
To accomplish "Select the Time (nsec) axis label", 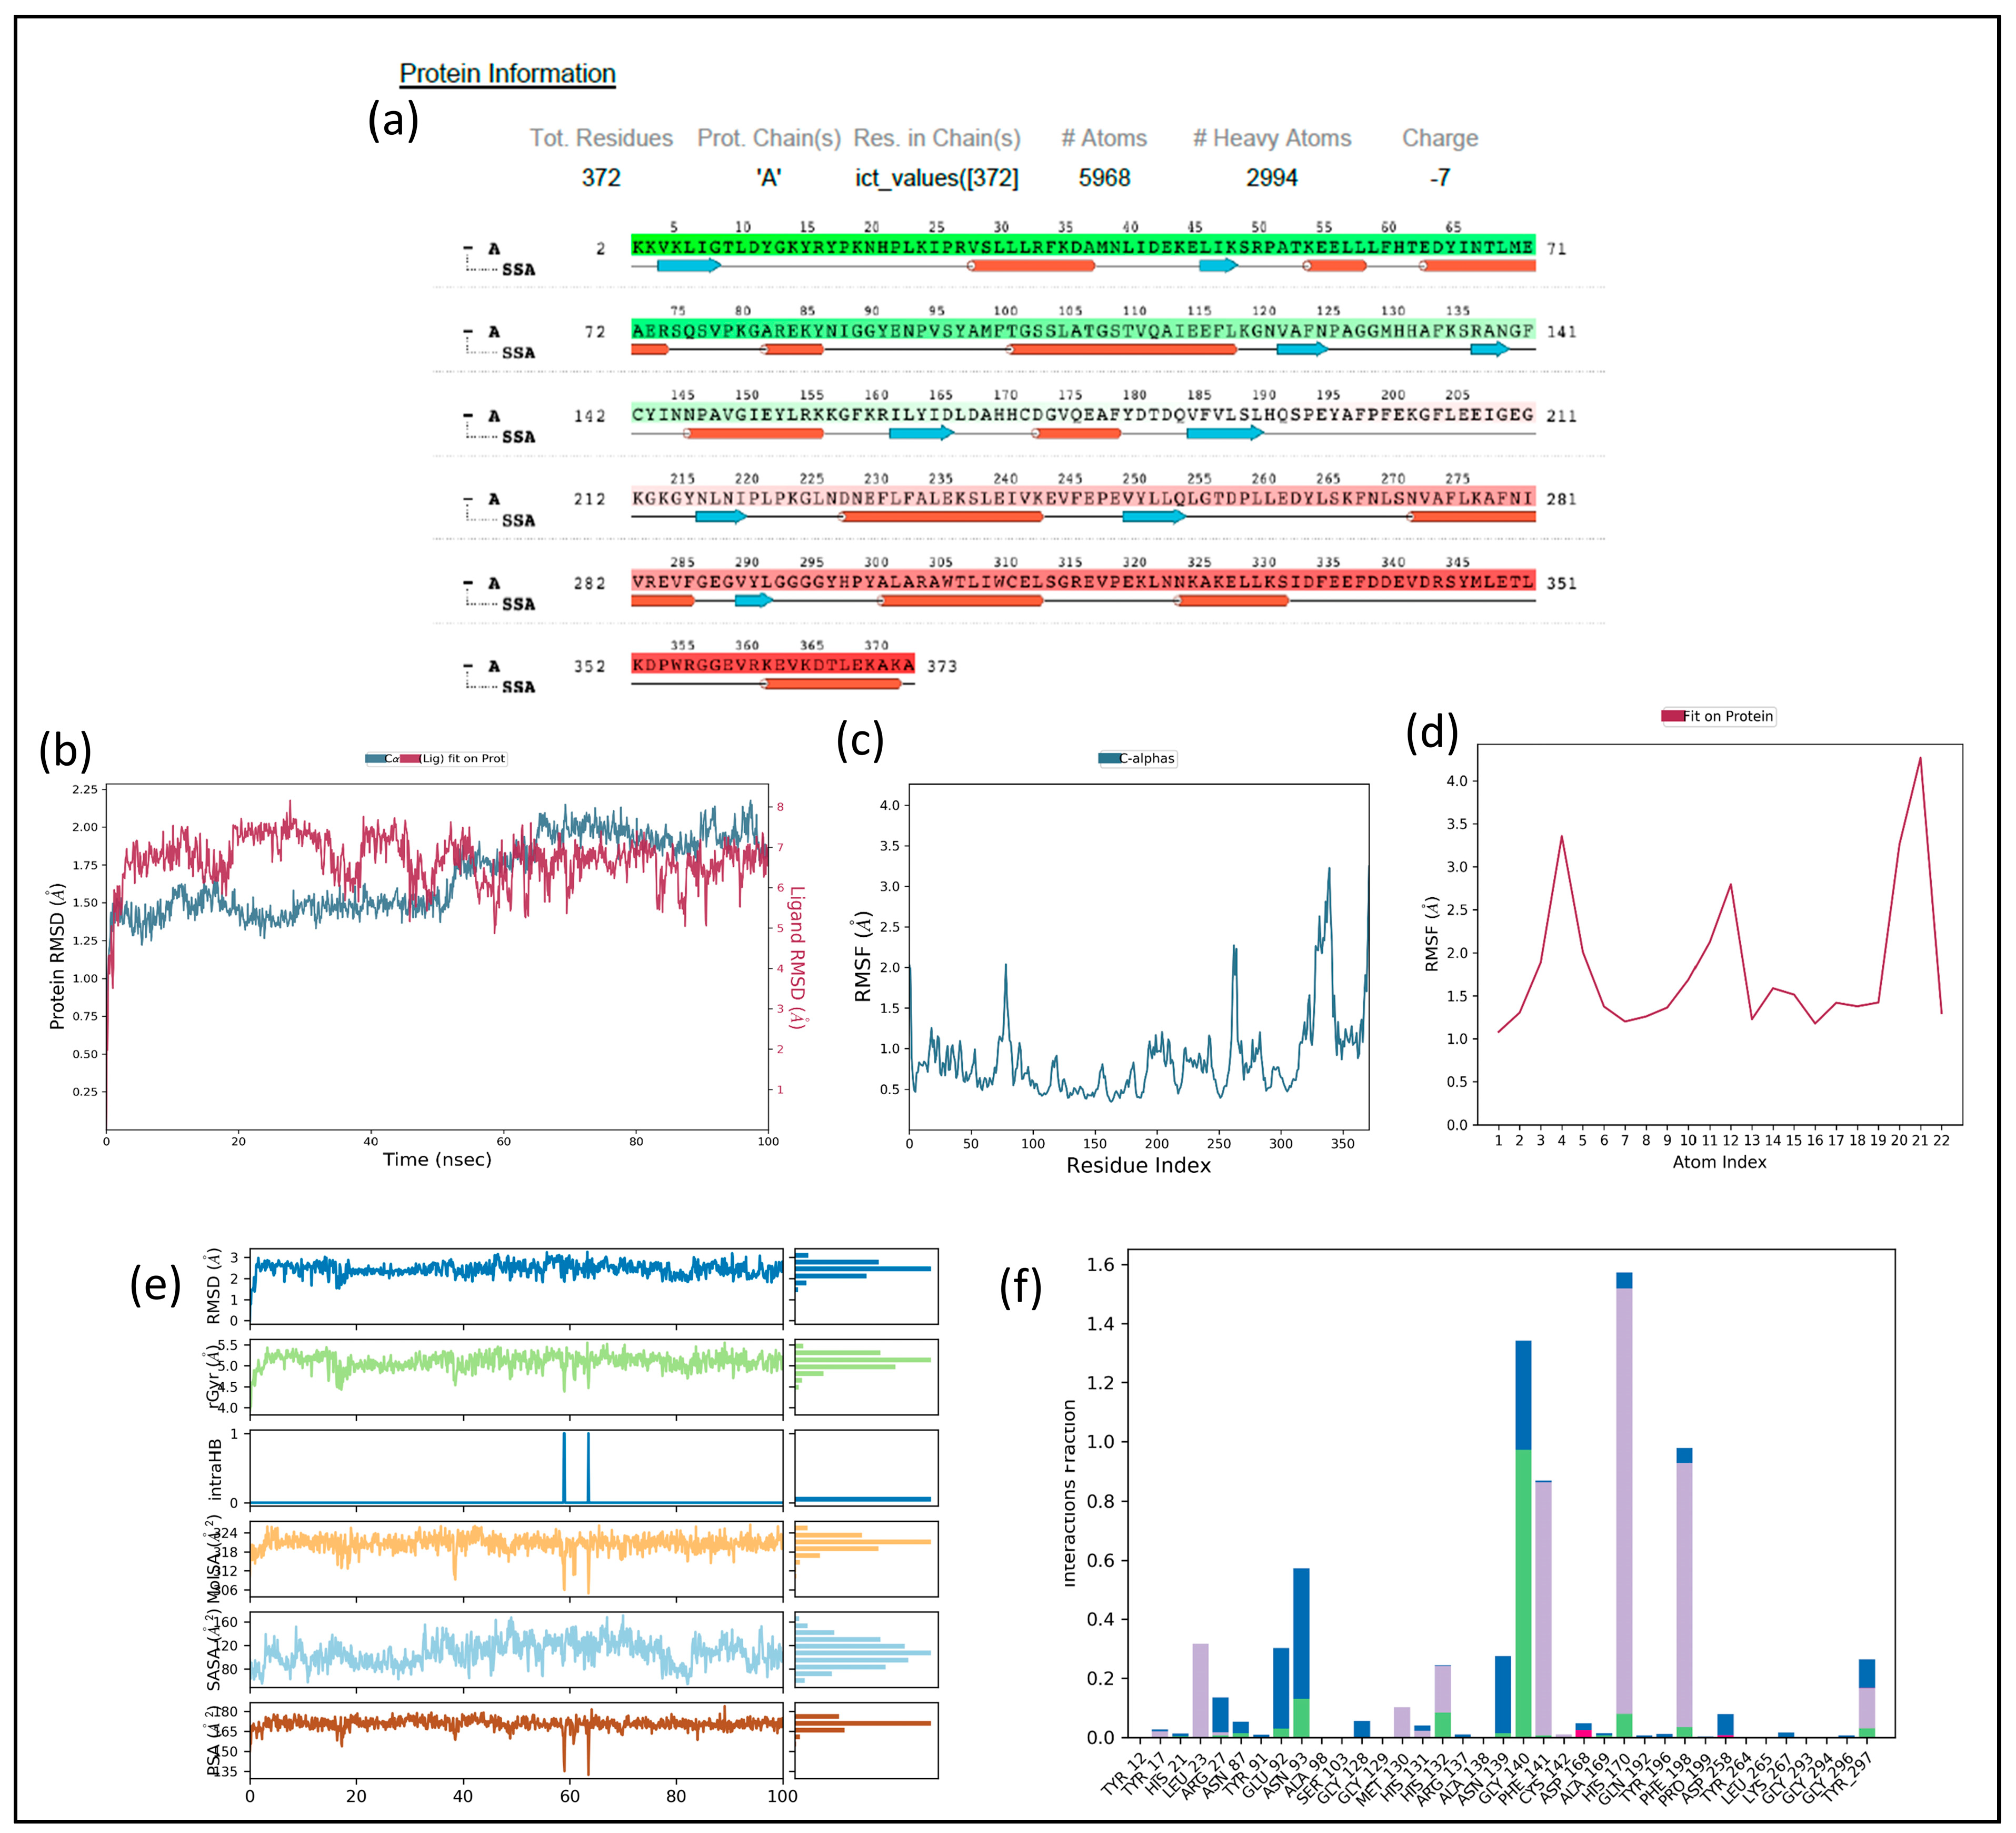I will tap(437, 1160).
